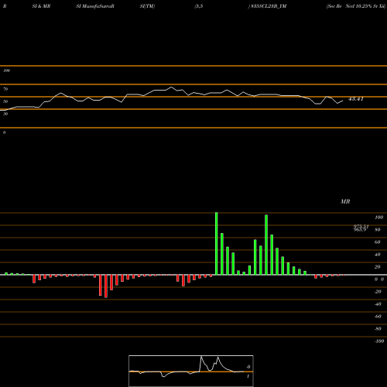This screenshot has width=387, height=387.
Task: Click the MR panel title label
Action: 345,201
